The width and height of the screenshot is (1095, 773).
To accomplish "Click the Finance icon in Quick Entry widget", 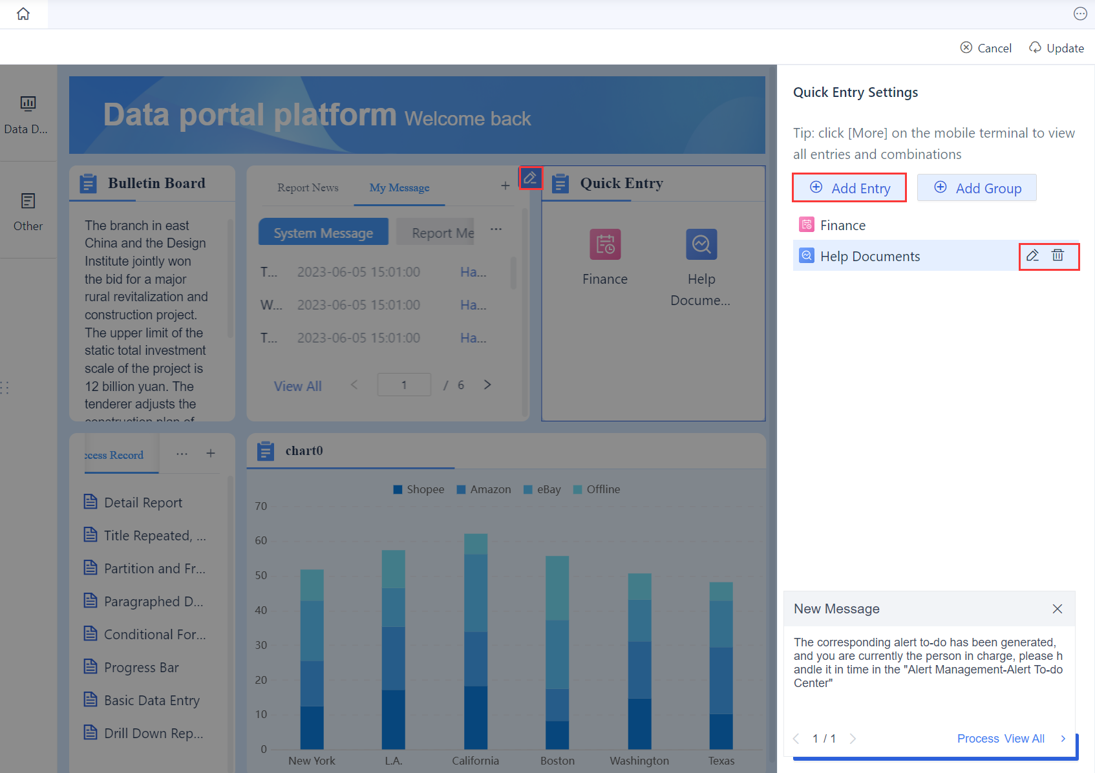I will [605, 244].
